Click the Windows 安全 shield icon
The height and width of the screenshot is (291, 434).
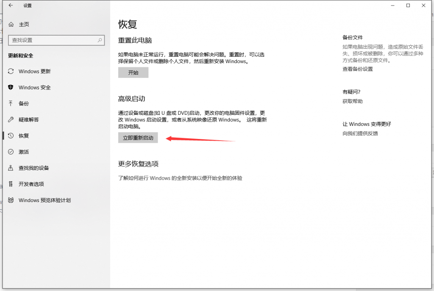pyautogui.click(x=11, y=88)
